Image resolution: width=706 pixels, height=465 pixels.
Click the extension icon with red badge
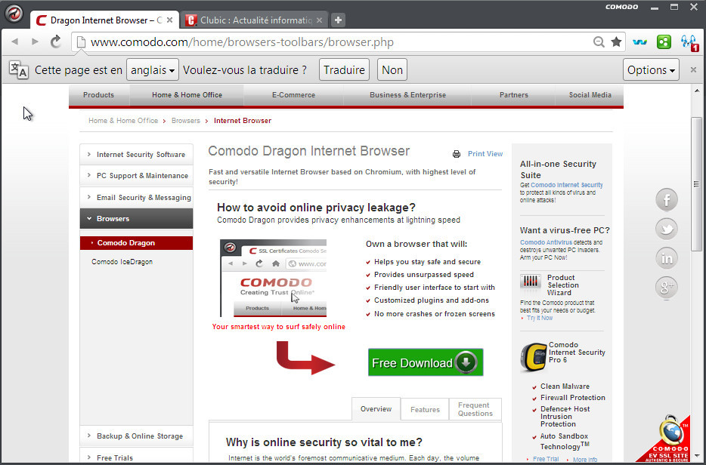click(689, 43)
